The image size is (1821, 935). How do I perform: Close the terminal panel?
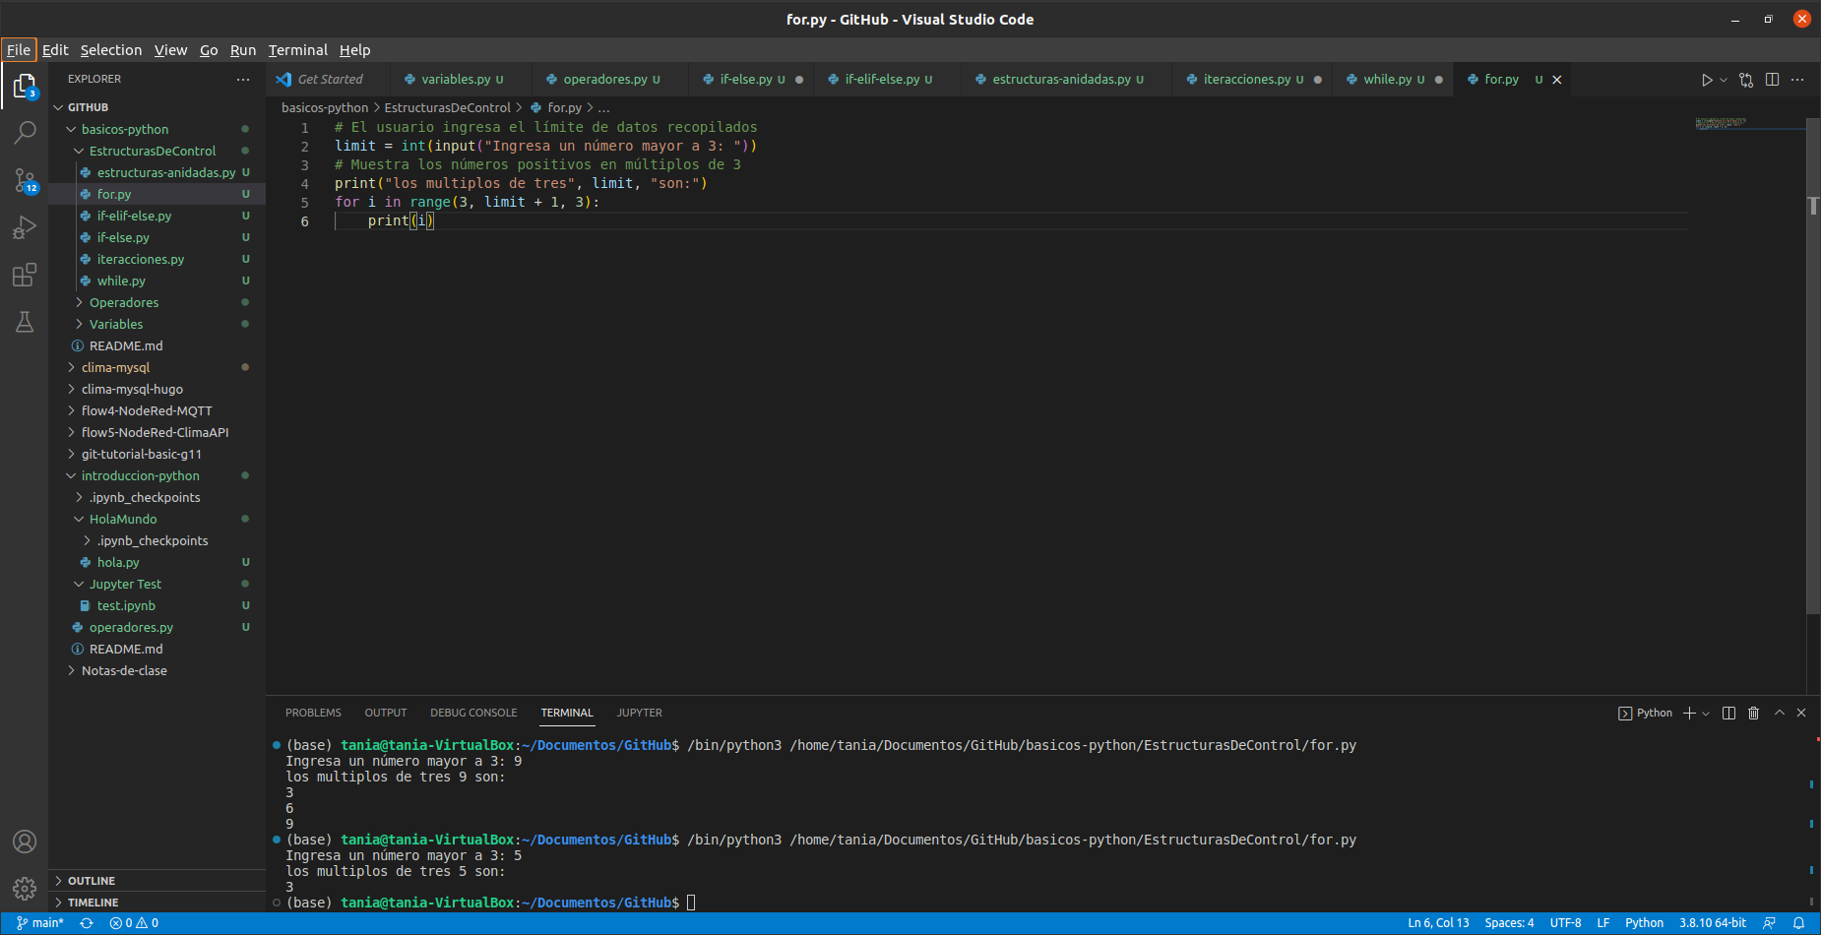tap(1801, 713)
